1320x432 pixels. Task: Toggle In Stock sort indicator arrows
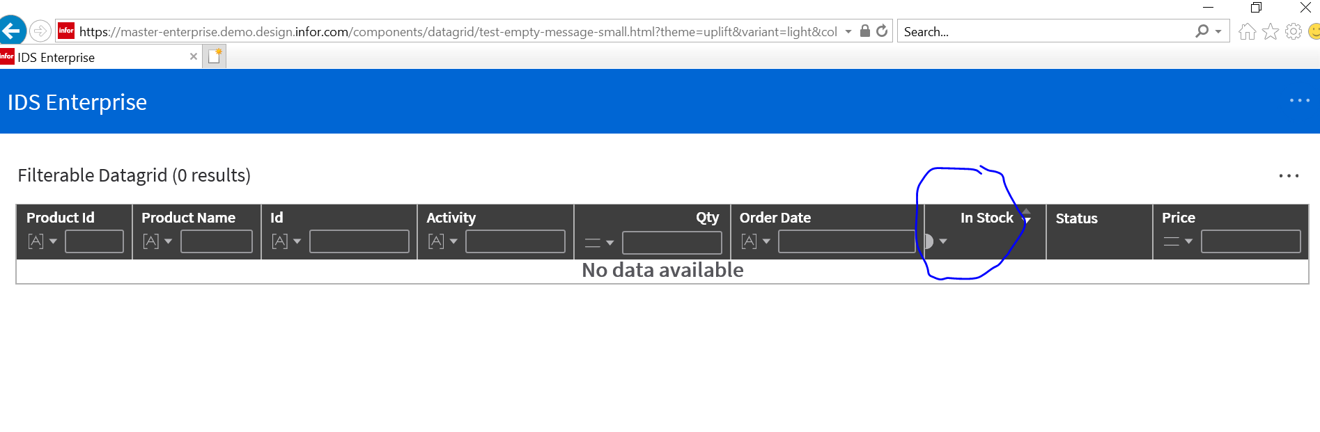click(1026, 216)
